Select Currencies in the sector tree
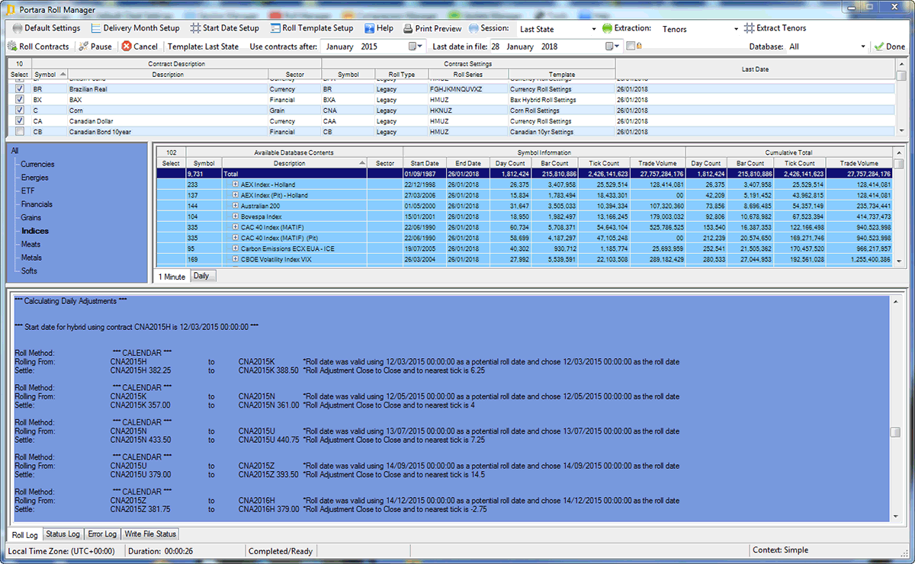The height and width of the screenshot is (564, 915). pyautogui.click(x=37, y=164)
